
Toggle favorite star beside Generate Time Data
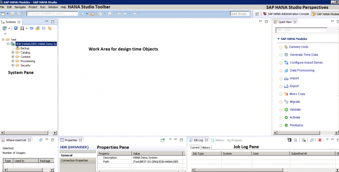(281, 55)
